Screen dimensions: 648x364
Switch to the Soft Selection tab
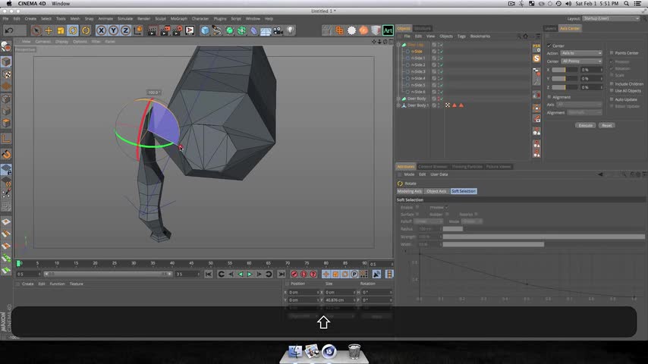point(463,191)
